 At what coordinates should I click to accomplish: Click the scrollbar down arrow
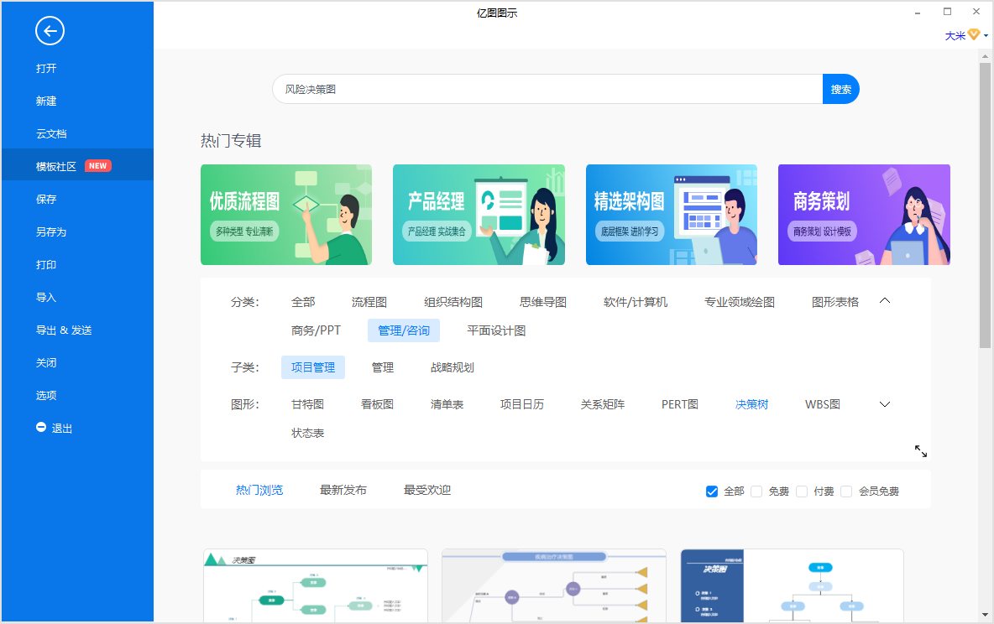[x=985, y=615]
